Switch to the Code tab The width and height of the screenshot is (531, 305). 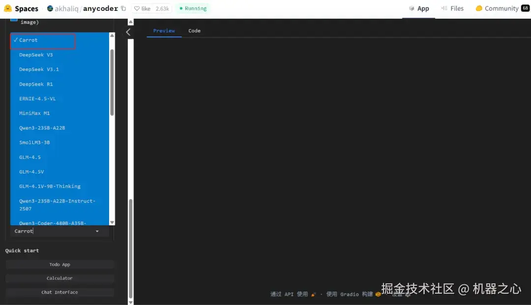[x=194, y=30]
